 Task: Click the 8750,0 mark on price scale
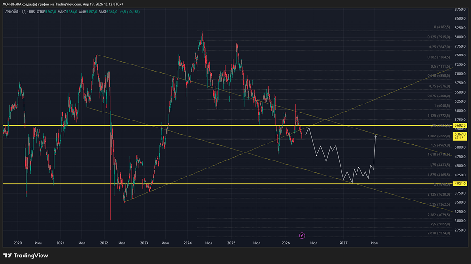(460, 9)
